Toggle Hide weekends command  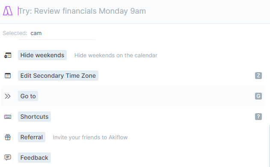[x=42, y=55]
